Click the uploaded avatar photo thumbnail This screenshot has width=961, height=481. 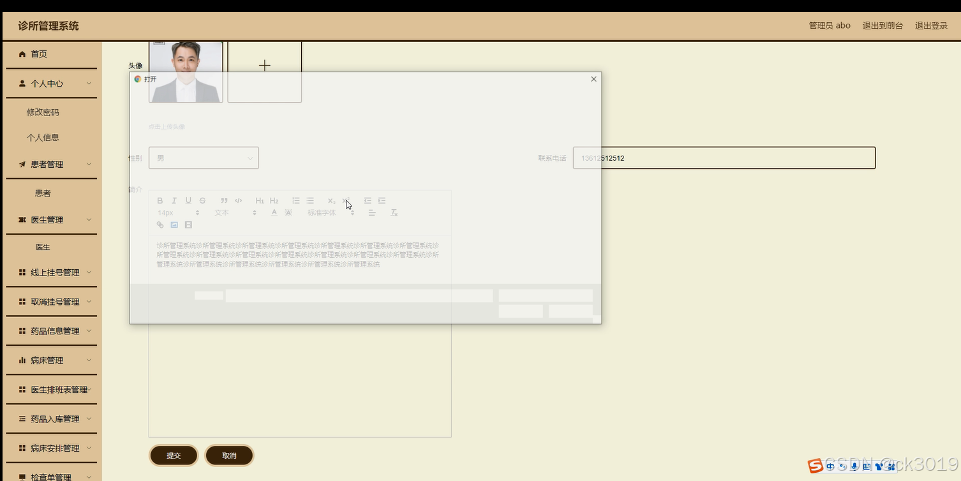click(186, 71)
